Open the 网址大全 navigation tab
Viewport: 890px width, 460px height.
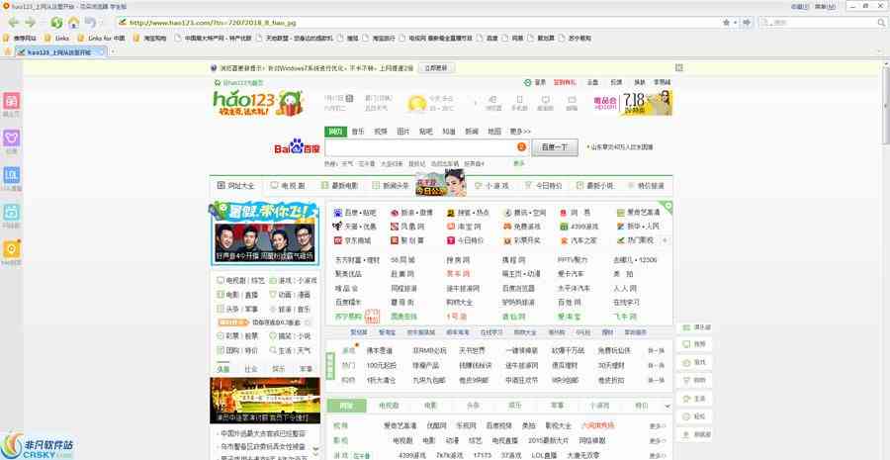point(236,186)
